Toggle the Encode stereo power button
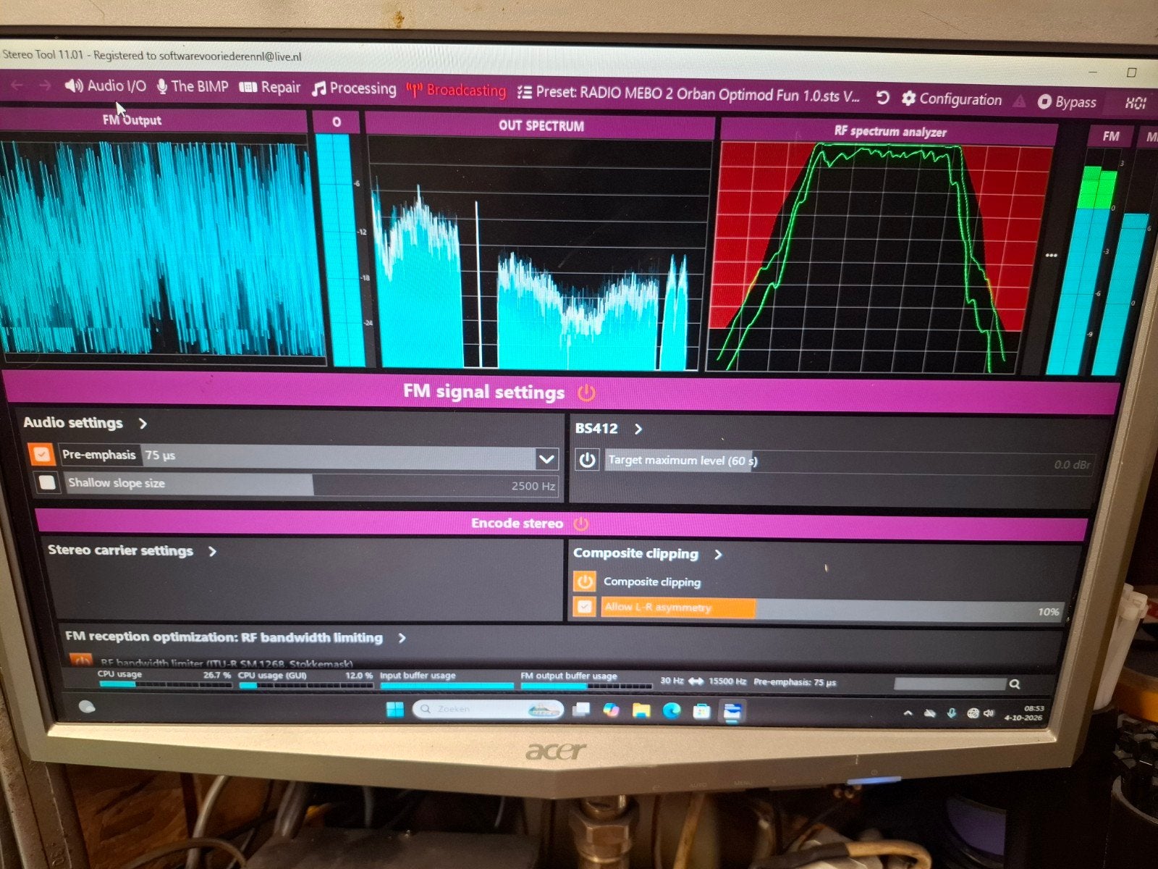The image size is (1158, 869). 580,524
